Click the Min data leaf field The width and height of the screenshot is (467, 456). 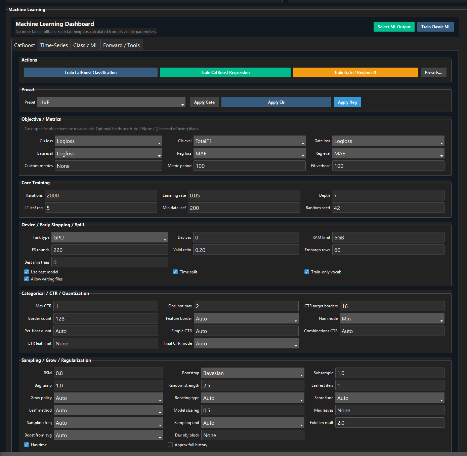[x=244, y=208]
